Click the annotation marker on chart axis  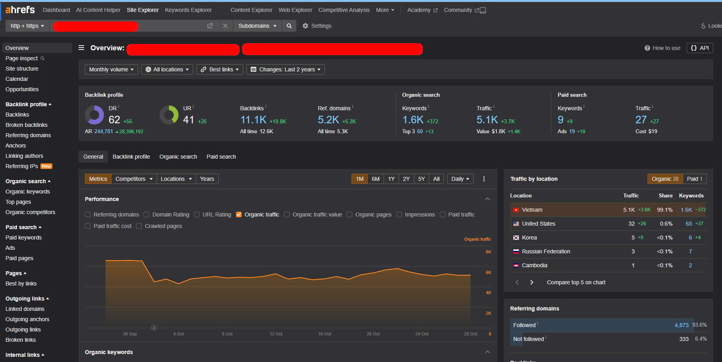tap(154, 328)
